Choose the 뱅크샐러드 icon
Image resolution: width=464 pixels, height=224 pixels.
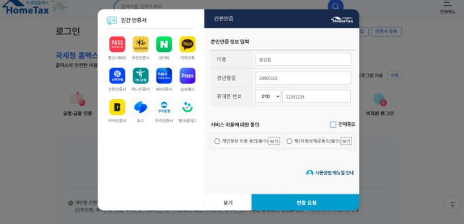point(187,107)
